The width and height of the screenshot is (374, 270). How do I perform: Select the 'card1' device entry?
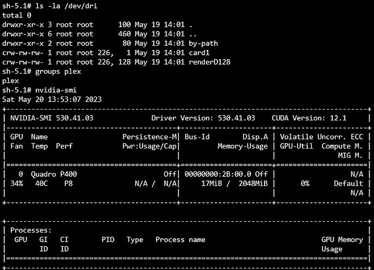199,53
